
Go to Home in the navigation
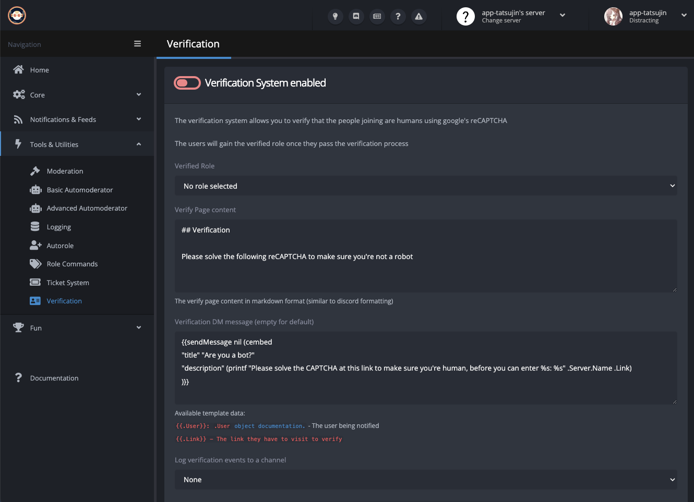[x=39, y=70]
